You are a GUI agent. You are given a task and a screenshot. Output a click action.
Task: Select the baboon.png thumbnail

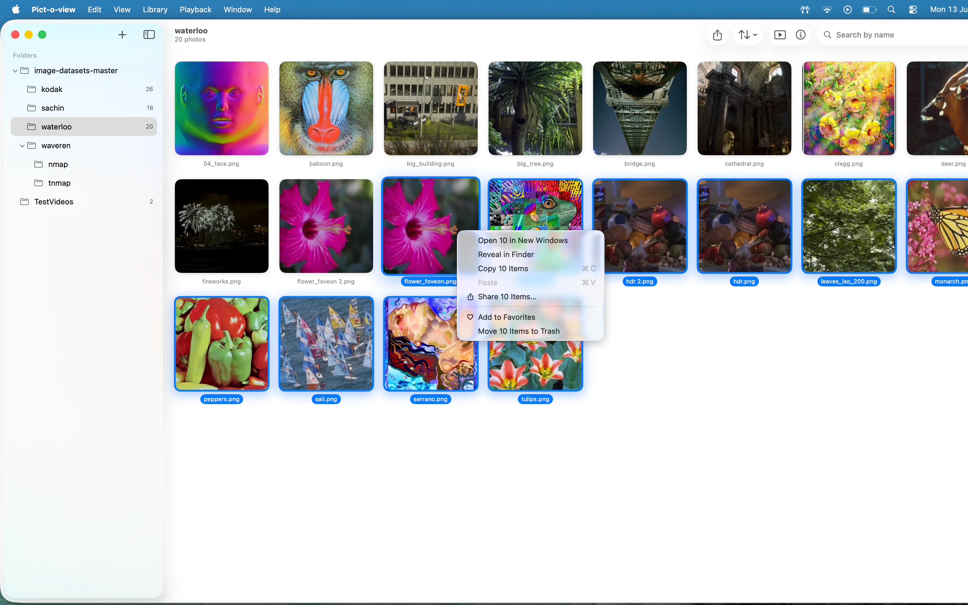(x=326, y=109)
